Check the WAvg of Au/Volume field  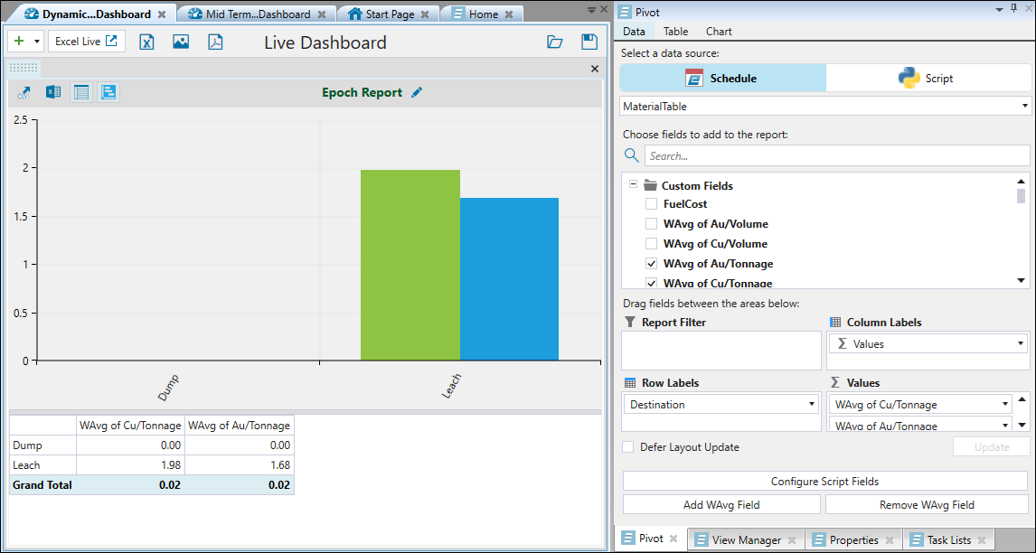[651, 224]
